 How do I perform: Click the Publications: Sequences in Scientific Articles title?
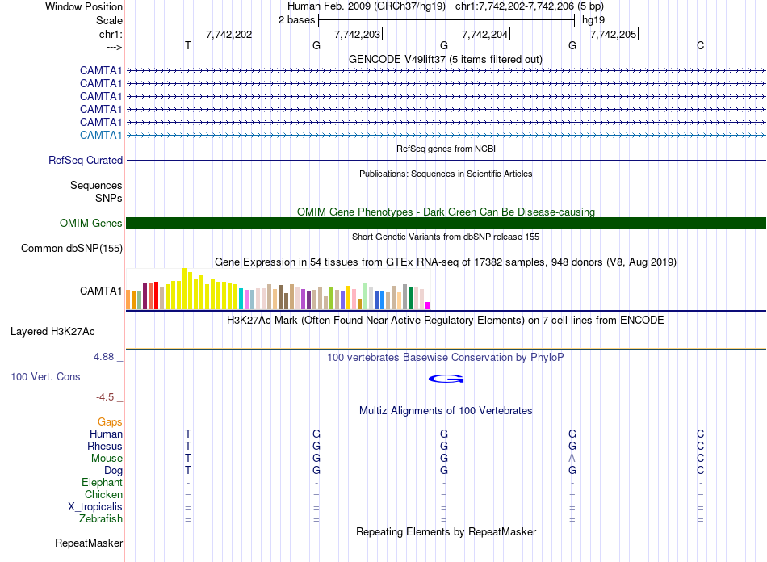click(x=446, y=174)
